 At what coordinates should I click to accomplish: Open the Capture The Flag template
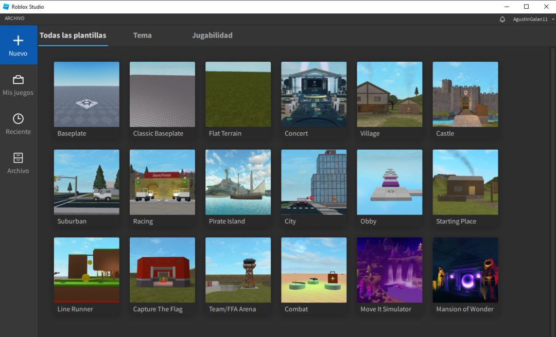[162, 270]
